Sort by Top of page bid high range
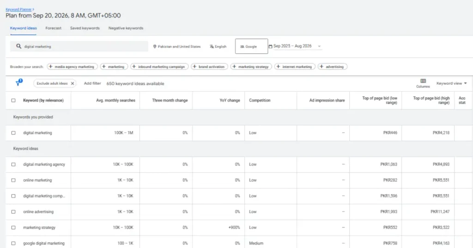 coord(431,100)
